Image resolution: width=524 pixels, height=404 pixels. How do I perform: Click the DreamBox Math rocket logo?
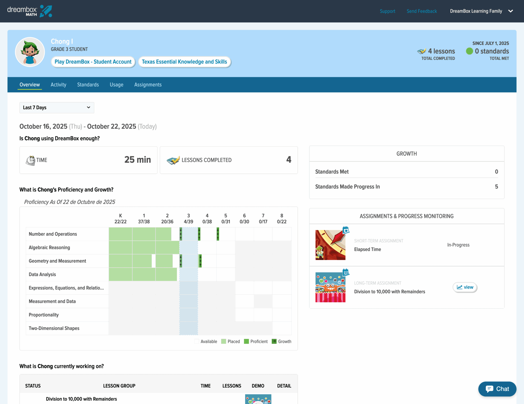[46, 11]
